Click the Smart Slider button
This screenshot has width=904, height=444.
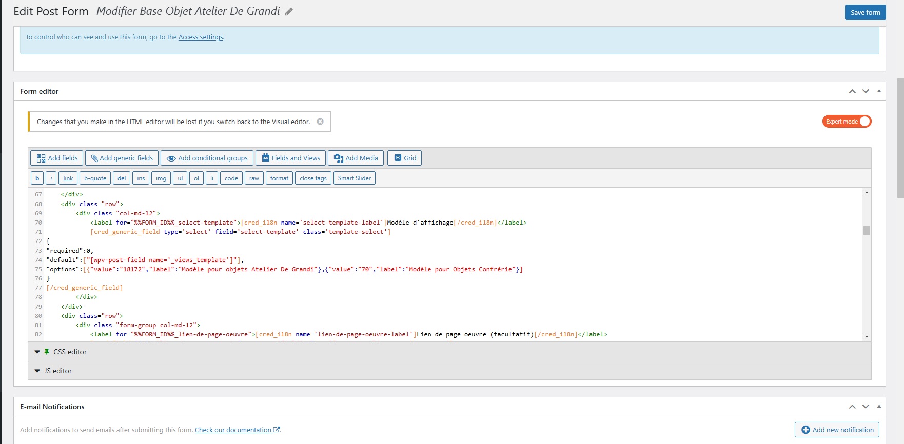point(355,178)
